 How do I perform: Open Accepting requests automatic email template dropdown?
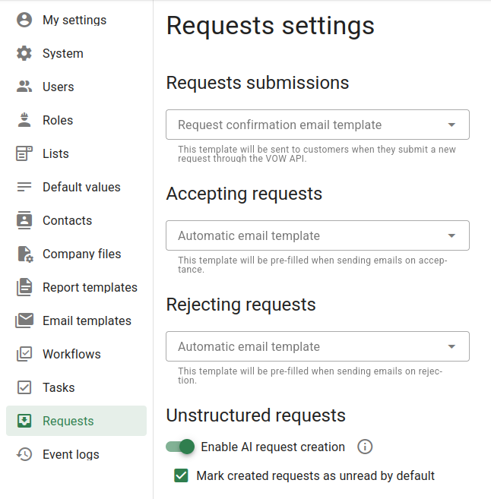pyautogui.click(x=318, y=235)
